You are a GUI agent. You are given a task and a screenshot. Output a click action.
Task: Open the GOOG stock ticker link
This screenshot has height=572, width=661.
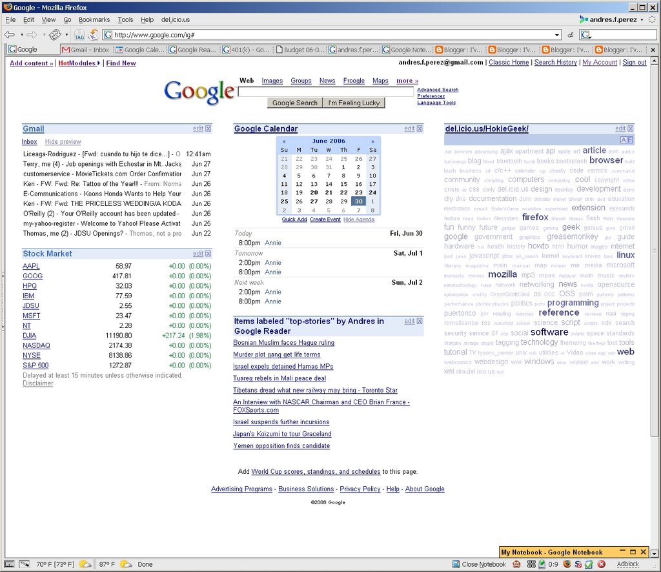point(32,276)
